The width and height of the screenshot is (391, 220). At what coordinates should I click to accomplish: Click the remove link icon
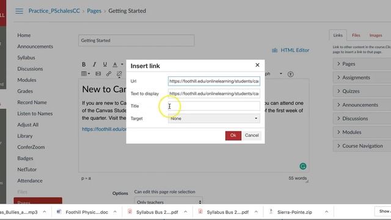pos(119,74)
